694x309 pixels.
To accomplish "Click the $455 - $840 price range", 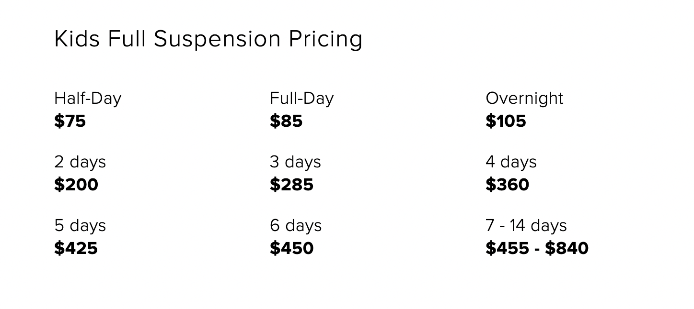I will (x=537, y=248).
